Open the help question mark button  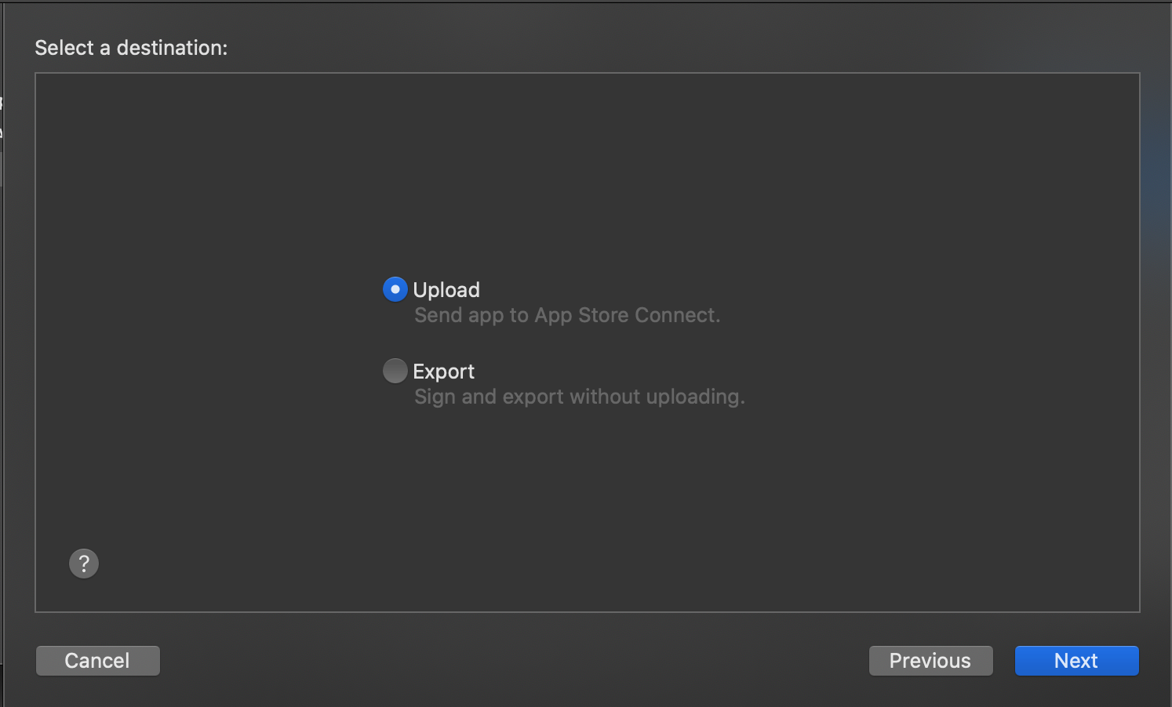tap(84, 564)
